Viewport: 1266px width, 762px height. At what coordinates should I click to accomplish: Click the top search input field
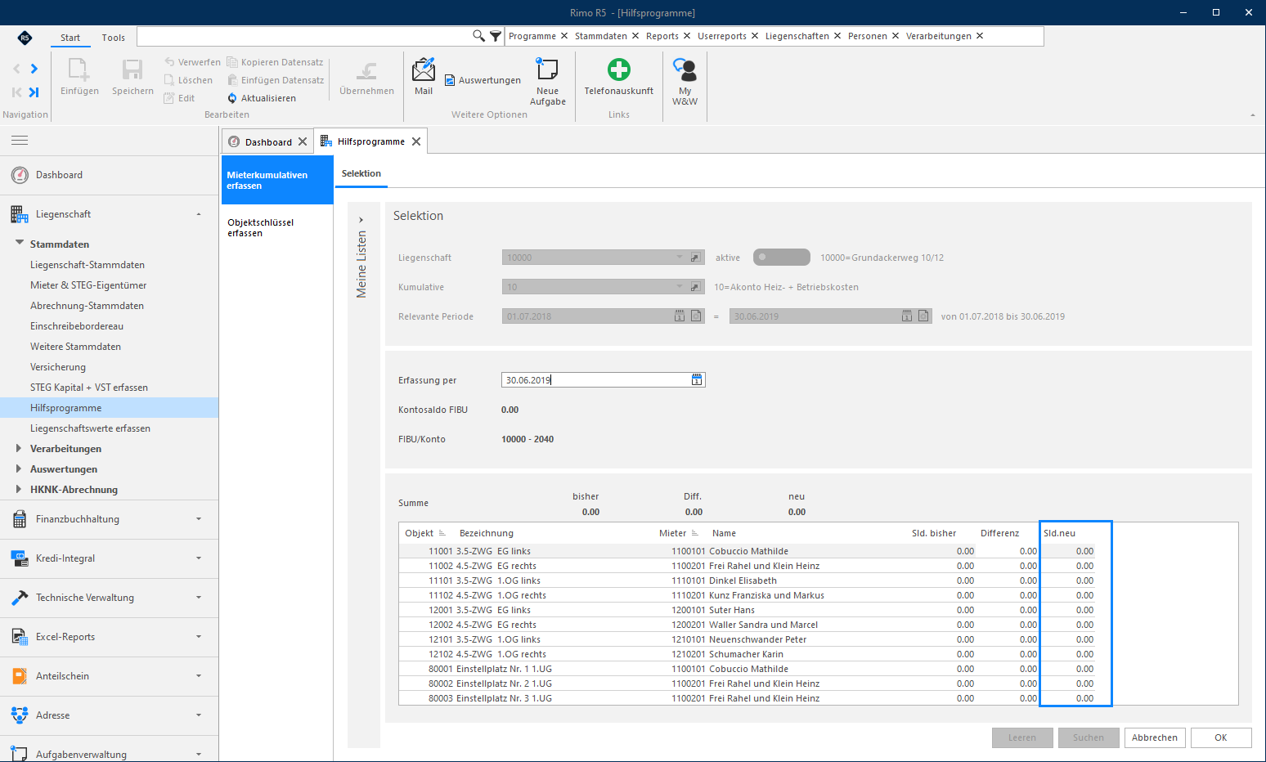pyautogui.click(x=304, y=36)
